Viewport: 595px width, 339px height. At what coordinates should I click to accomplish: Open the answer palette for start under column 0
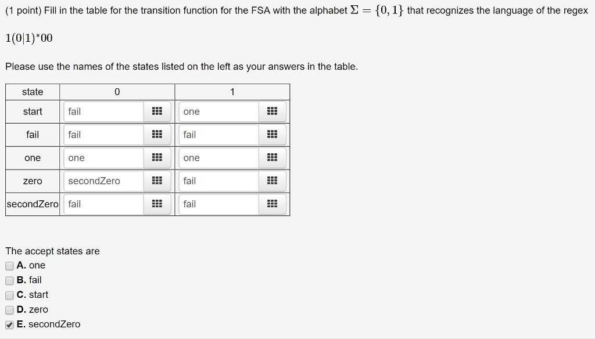157,111
